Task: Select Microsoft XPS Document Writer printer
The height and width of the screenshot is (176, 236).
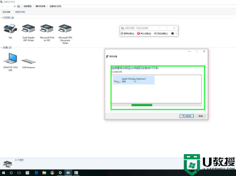Action: 65,29
